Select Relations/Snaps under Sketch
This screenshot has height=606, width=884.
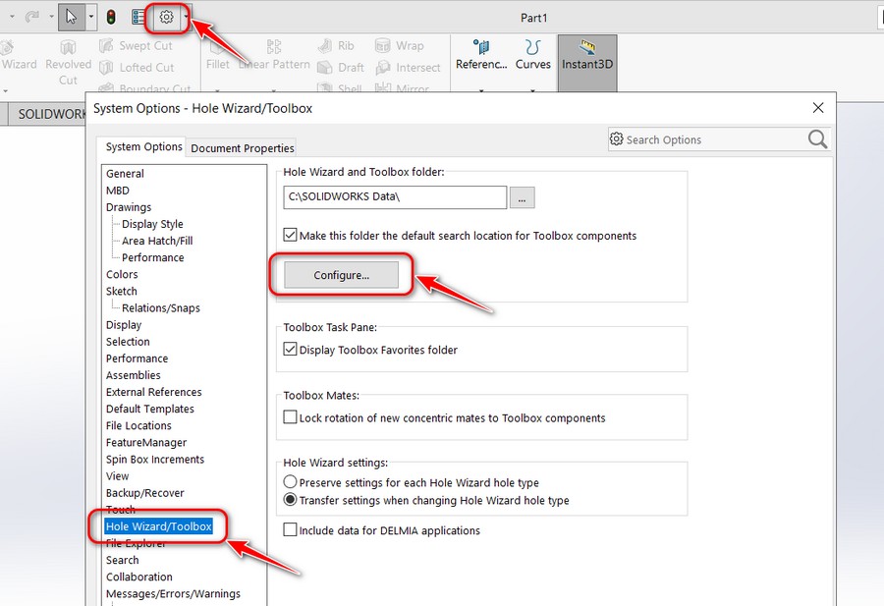coord(161,308)
